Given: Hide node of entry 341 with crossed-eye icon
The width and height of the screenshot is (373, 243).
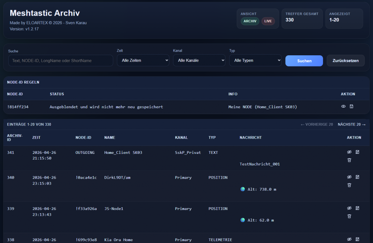Looking at the screenshot, I should tap(349, 152).
